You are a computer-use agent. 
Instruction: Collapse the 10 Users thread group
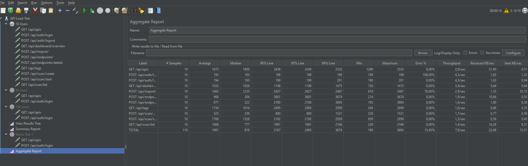6,24
